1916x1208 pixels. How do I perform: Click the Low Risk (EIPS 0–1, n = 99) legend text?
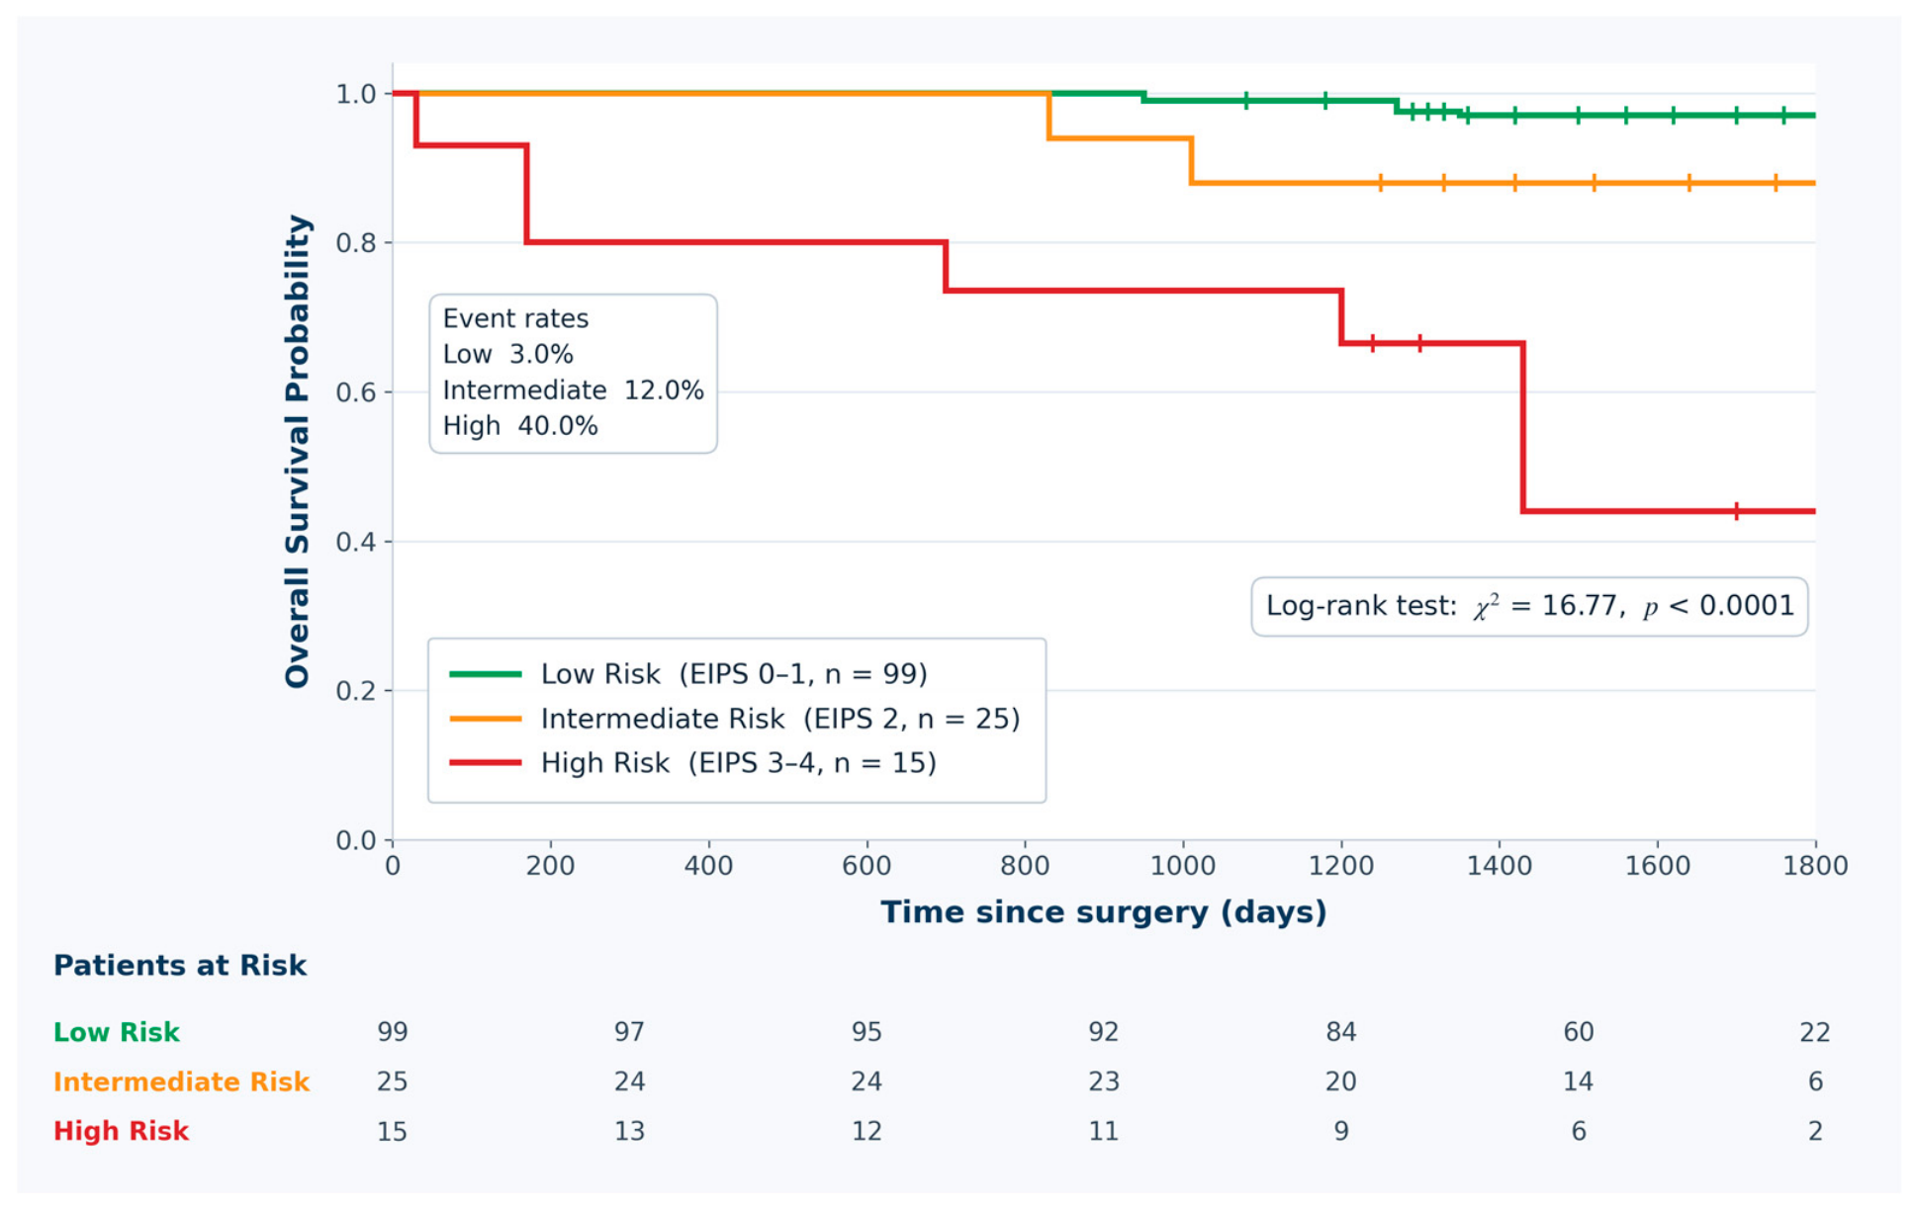[x=734, y=674]
